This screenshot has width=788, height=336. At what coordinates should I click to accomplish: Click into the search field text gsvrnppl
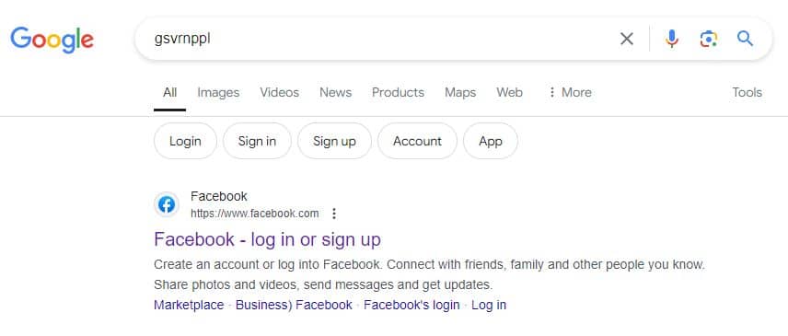coord(182,40)
